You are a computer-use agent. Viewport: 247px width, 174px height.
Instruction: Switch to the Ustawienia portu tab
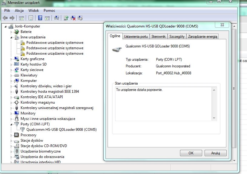pyautogui.click(x=136, y=37)
